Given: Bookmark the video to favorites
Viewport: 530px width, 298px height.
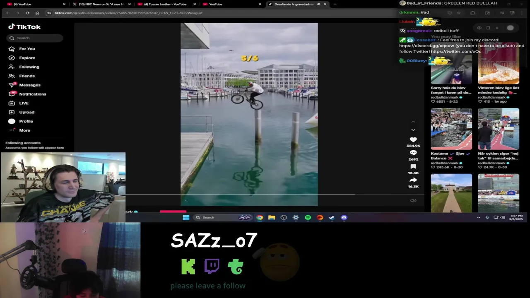Looking at the screenshot, I should [413, 167].
